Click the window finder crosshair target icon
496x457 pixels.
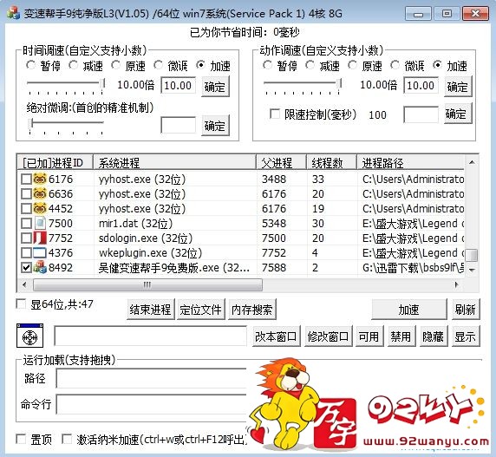click(29, 336)
